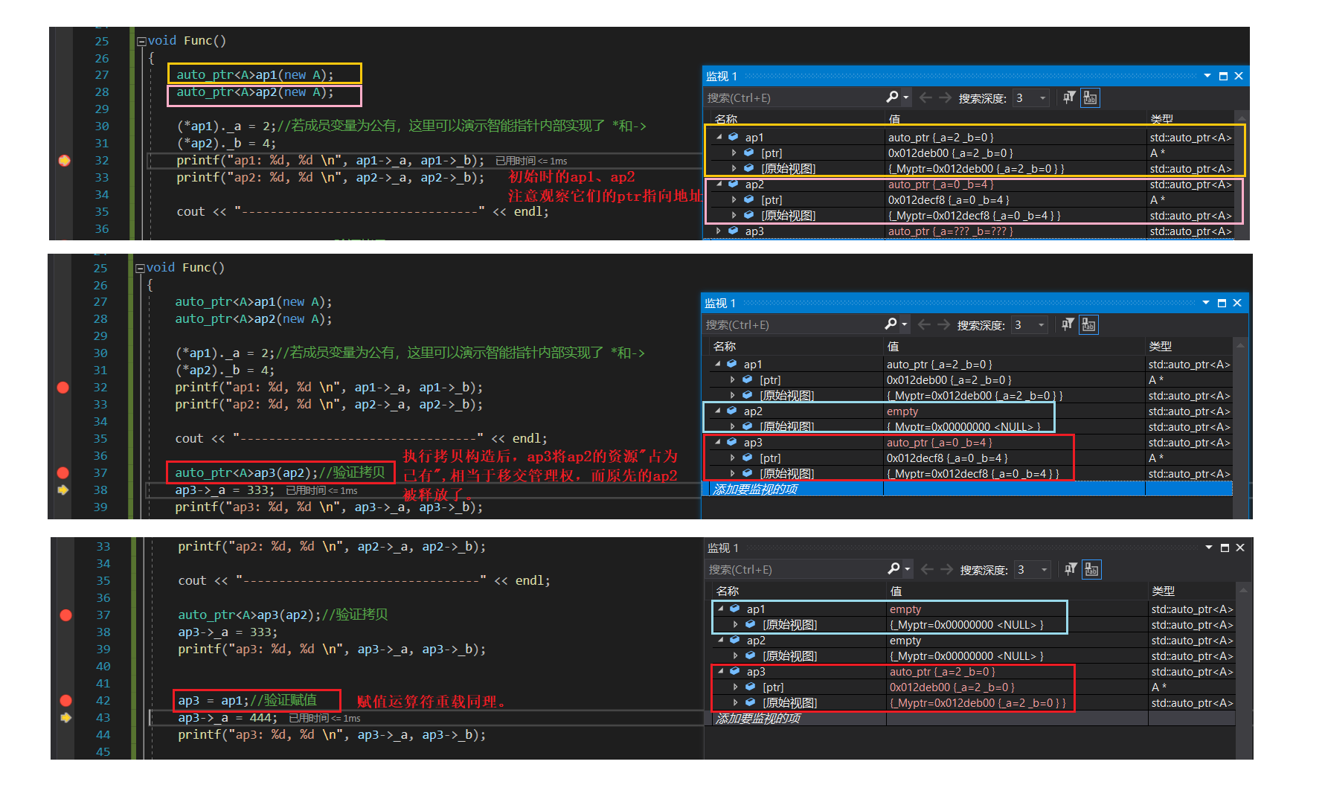The height and width of the screenshot is (805, 1325).
Task: Expand 原始视图 under ap1 in the top watch window
Action: click(x=734, y=169)
